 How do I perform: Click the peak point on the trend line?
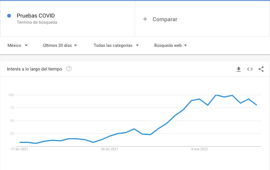pos(216,95)
